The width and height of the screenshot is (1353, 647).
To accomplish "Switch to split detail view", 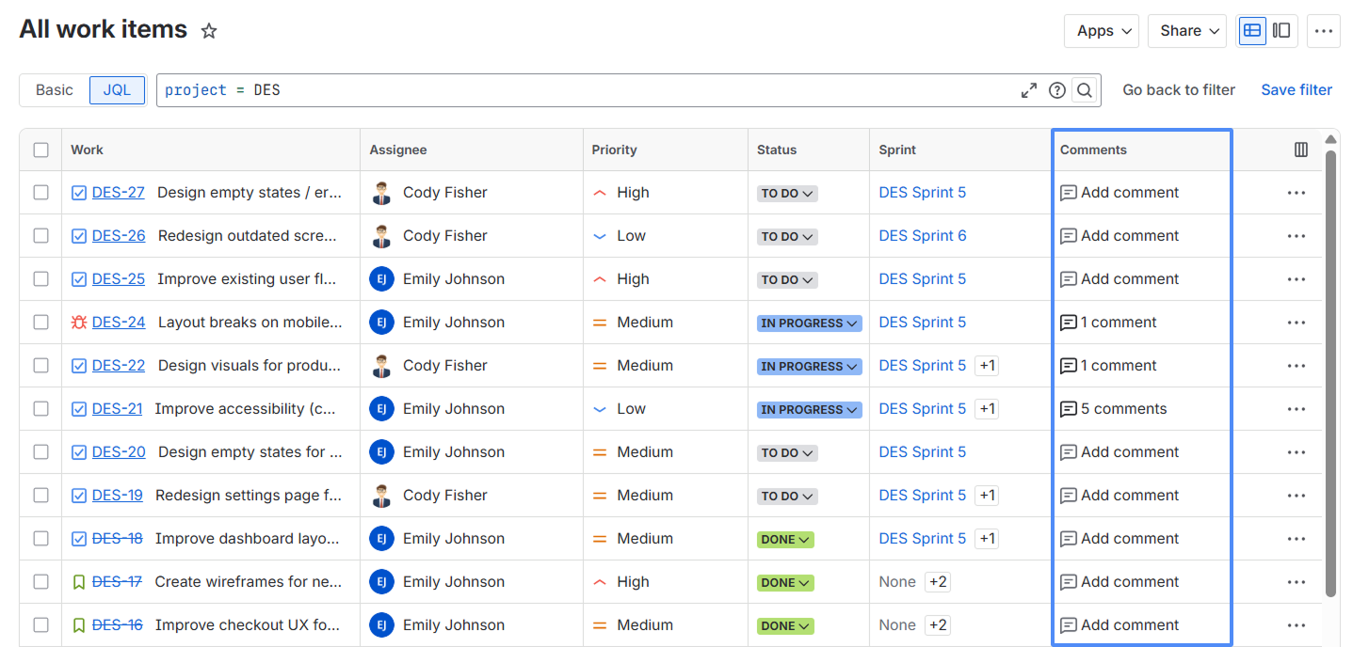I will tap(1281, 31).
